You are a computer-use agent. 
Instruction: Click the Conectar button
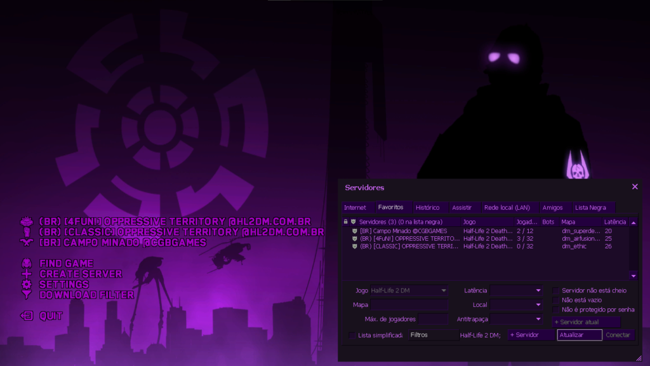618,335
